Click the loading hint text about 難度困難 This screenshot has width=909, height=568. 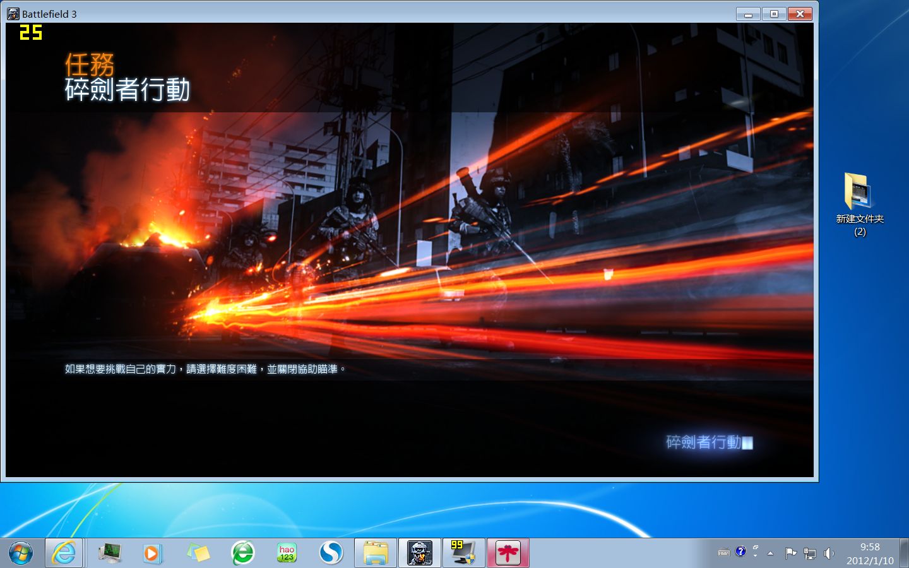click(x=205, y=369)
